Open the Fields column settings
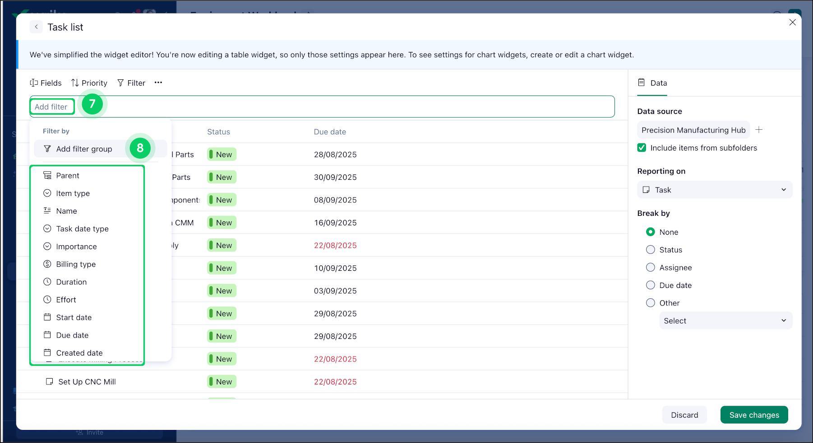Image resolution: width=813 pixels, height=443 pixels. 46,83
